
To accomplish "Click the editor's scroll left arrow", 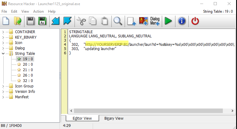I will (x=71, y=111).
